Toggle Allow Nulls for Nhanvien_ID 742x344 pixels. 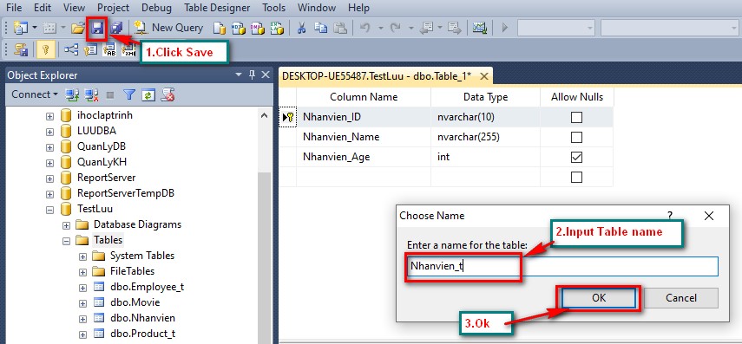click(576, 117)
